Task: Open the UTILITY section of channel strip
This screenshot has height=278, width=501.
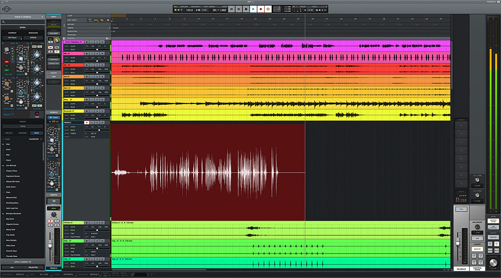Action: click(54, 73)
